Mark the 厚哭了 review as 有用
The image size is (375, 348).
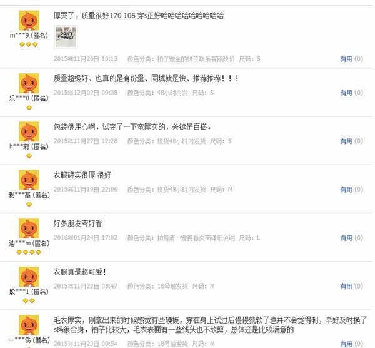coord(346,59)
